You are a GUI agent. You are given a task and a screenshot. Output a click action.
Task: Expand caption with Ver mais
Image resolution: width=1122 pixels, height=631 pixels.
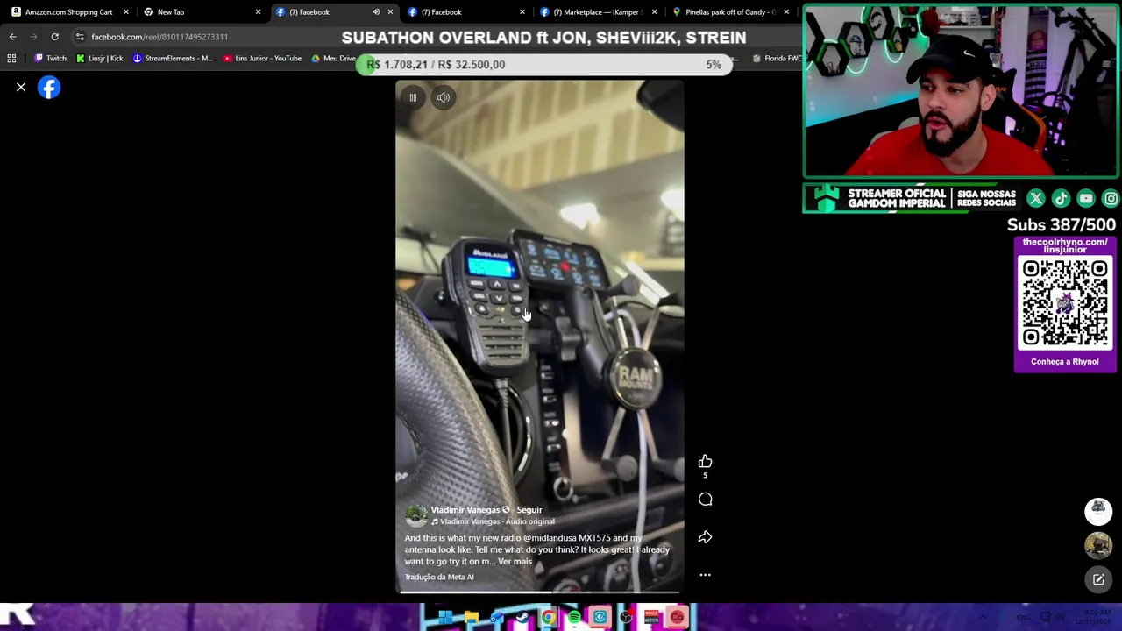(x=515, y=562)
